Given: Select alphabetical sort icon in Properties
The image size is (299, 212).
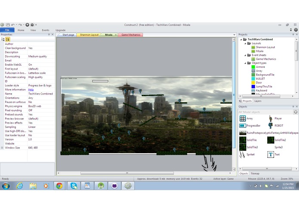Looking at the screenshot, I should (x=8, y=39).
